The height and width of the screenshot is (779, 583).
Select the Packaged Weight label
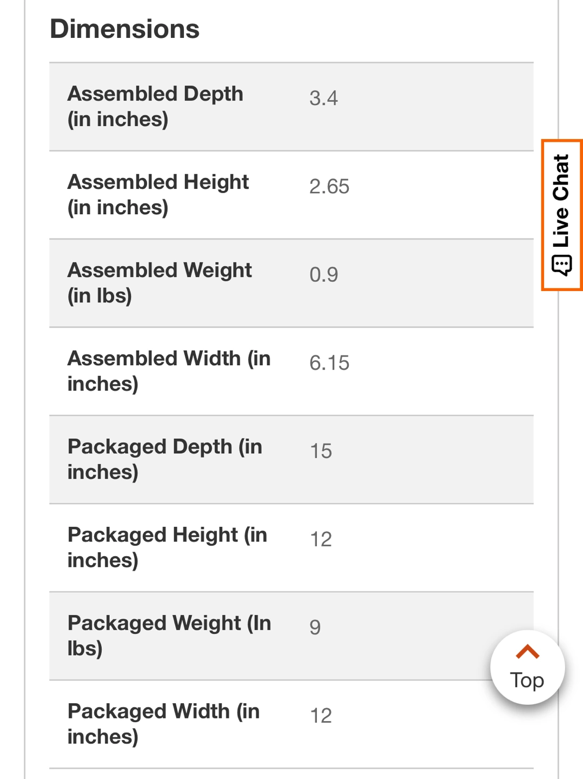click(x=169, y=636)
